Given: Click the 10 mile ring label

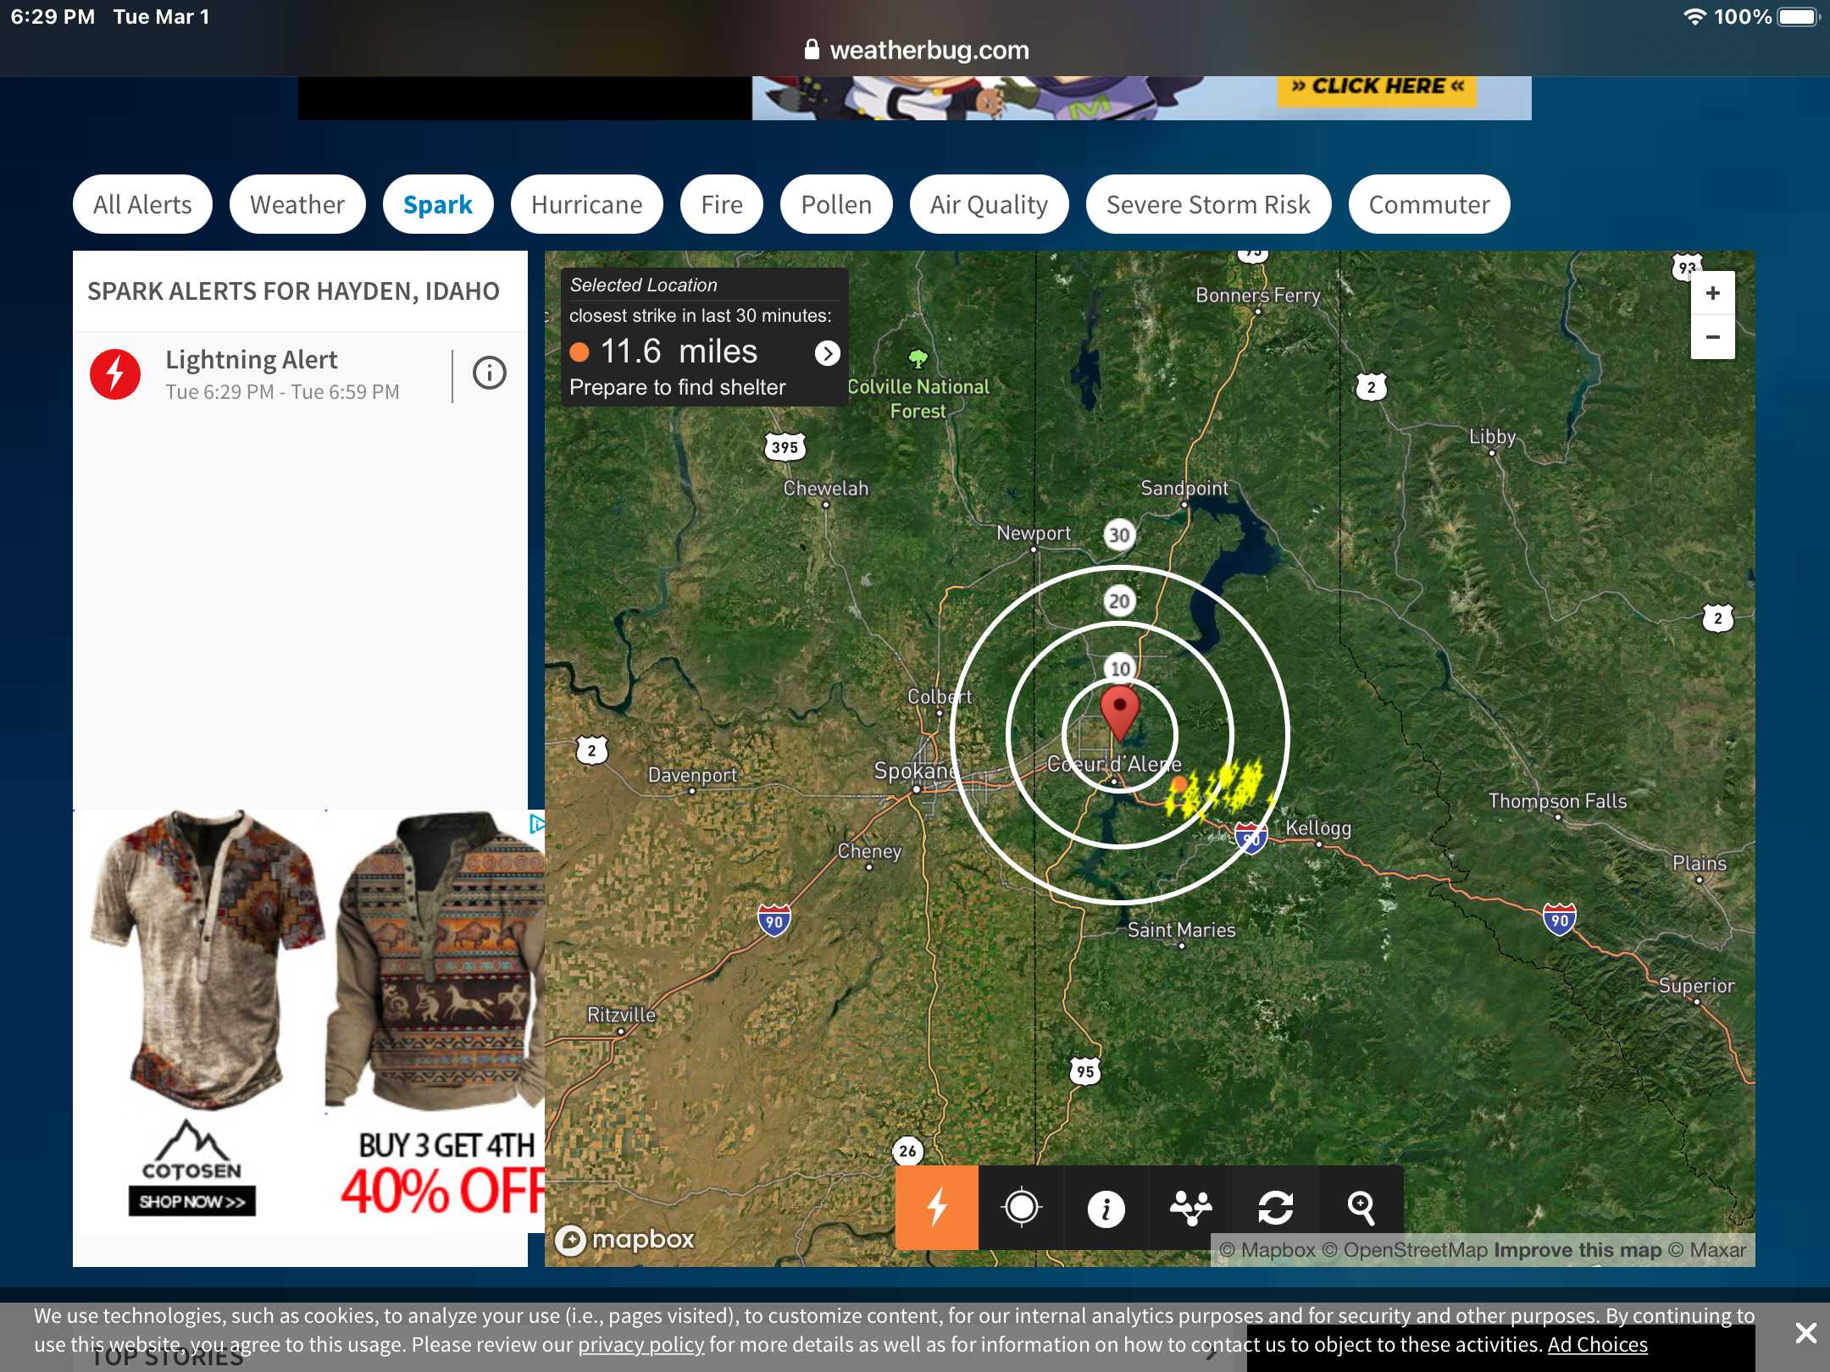Looking at the screenshot, I should point(1120,668).
